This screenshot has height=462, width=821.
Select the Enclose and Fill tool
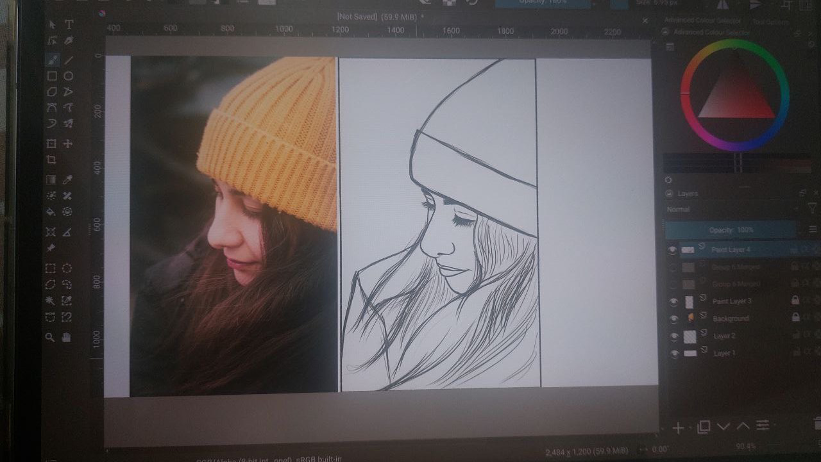[x=69, y=211]
